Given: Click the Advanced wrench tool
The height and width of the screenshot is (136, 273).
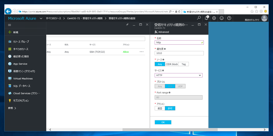Looking at the screenshot, I should click(x=162, y=32).
